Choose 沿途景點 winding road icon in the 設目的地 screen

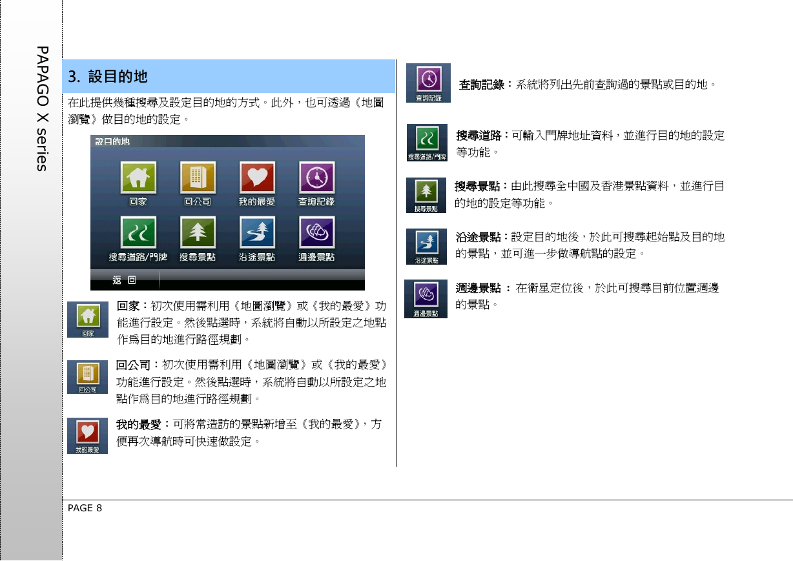pyautogui.click(x=257, y=232)
